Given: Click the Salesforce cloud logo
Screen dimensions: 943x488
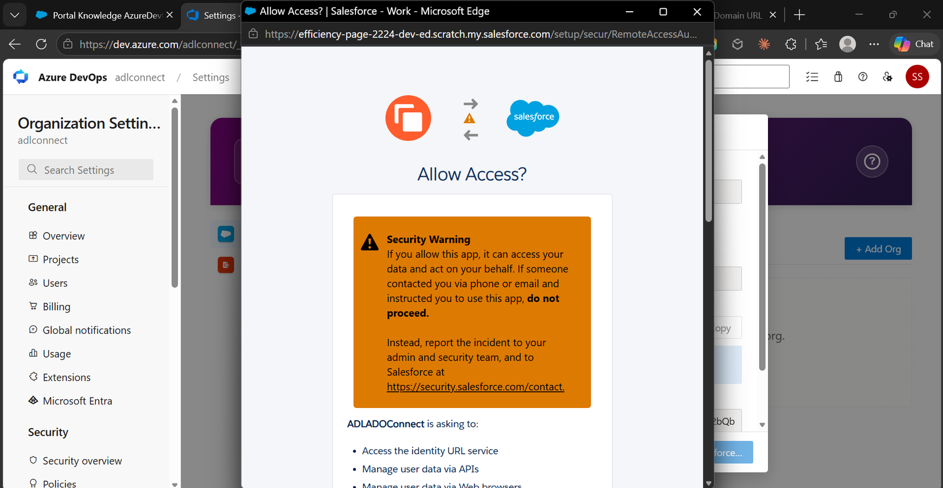Looking at the screenshot, I should pyautogui.click(x=533, y=117).
